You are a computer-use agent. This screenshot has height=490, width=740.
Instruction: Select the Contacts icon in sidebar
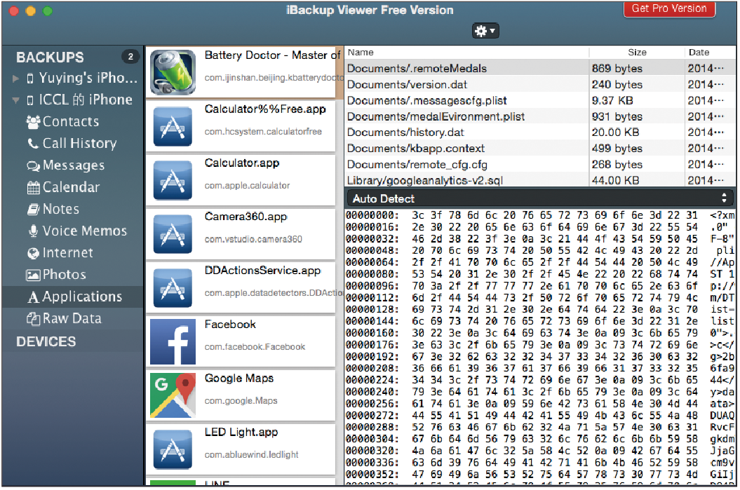point(33,122)
